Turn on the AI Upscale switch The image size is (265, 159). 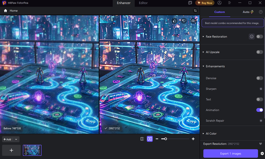[260, 52]
